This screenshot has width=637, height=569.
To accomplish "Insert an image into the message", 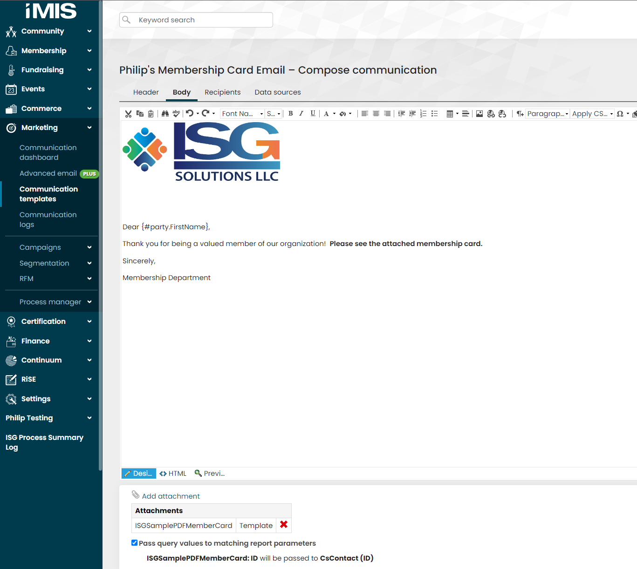I will click(x=479, y=113).
